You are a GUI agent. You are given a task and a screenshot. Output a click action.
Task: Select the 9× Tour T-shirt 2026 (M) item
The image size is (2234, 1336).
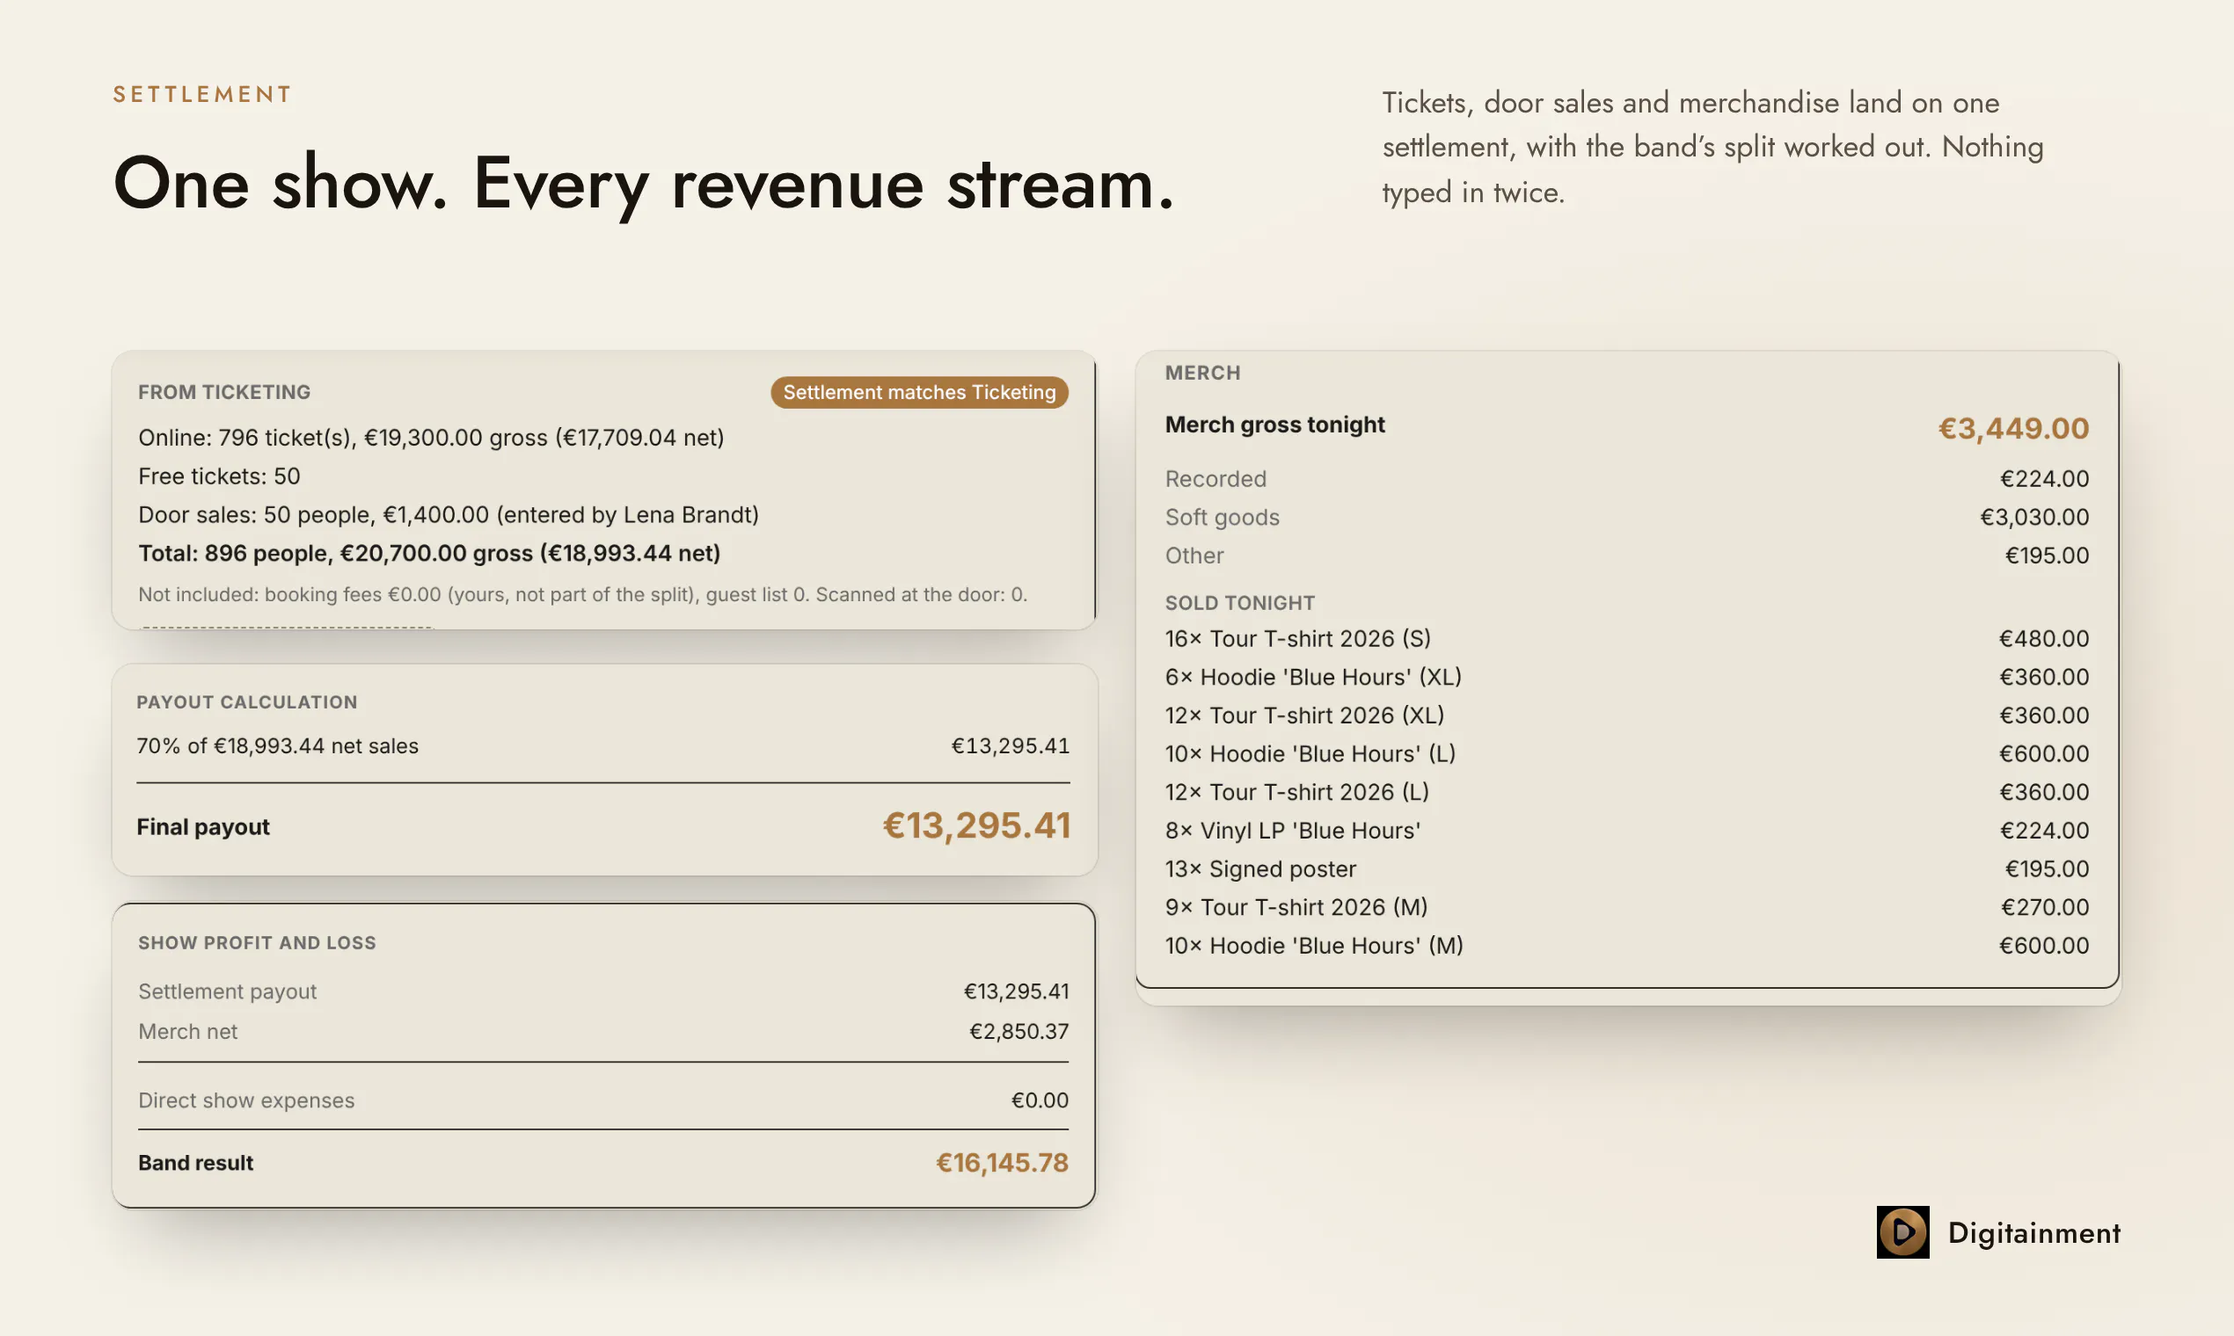1627,907
